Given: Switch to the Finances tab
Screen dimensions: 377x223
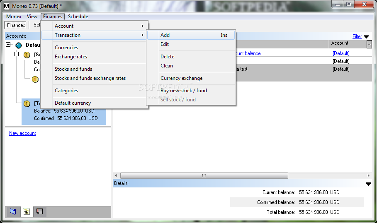Looking at the screenshot, I should (x=16, y=25).
